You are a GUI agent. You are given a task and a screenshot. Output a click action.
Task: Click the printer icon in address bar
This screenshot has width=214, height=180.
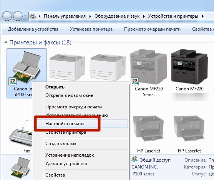click(x=33, y=16)
